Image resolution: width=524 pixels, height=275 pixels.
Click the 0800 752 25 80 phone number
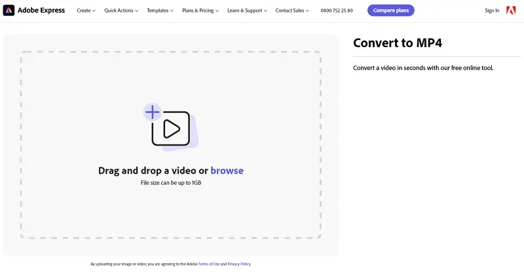[x=337, y=10]
